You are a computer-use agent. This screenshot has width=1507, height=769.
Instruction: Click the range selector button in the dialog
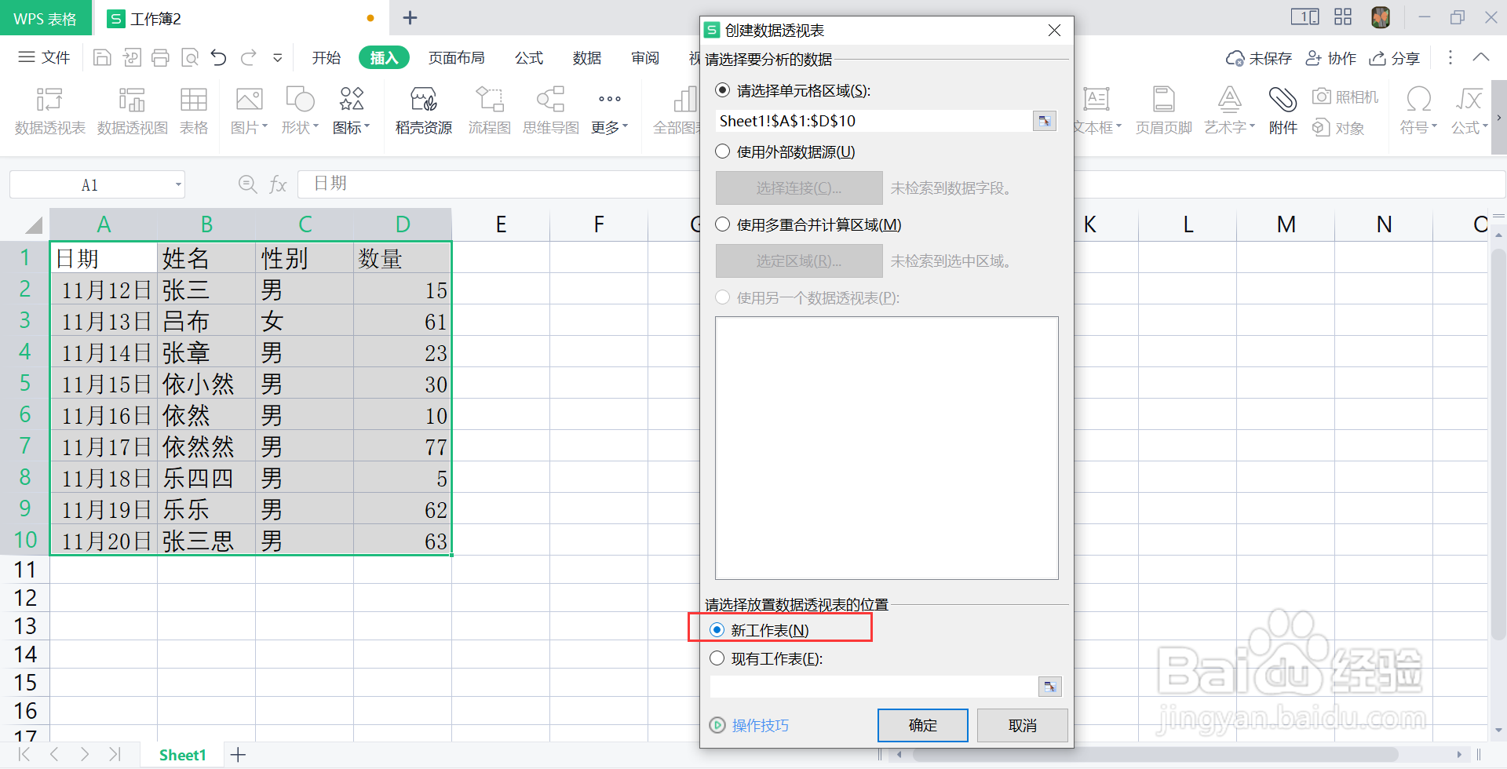point(1044,121)
